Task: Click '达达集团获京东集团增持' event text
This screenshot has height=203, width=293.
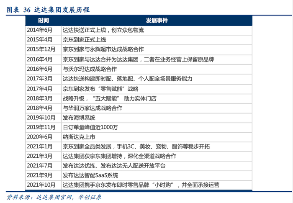Action: pyautogui.click(x=93, y=156)
